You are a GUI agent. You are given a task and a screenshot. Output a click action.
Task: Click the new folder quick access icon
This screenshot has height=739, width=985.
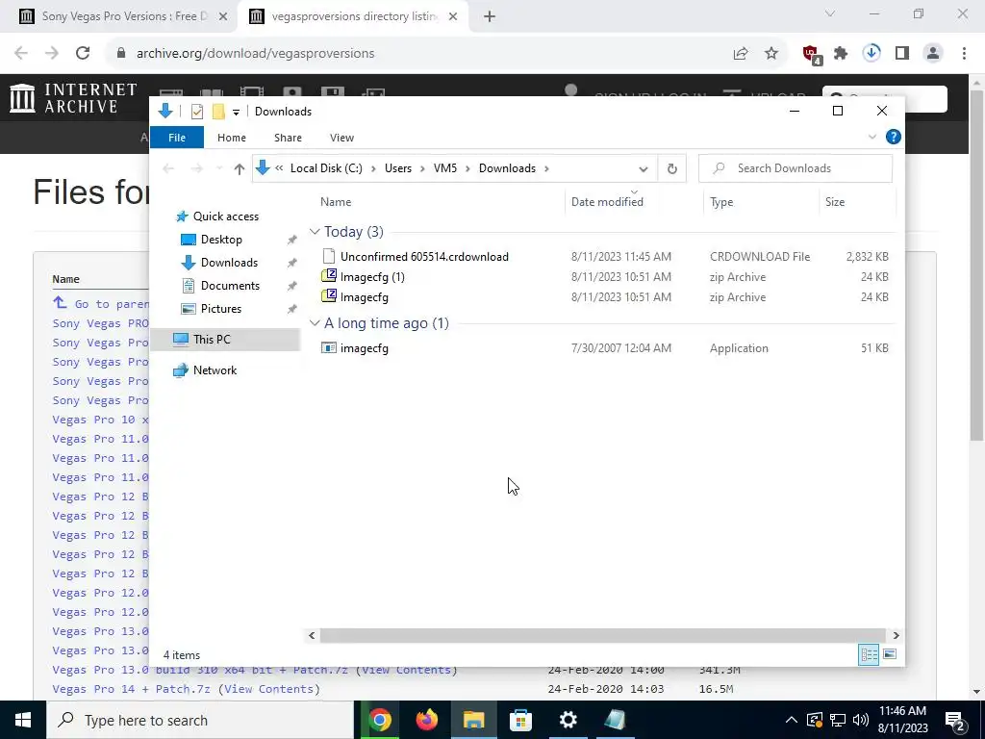click(x=218, y=112)
